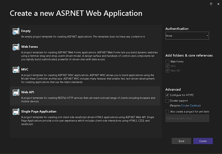Click the Empty template icon
Viewport: 222px width, 154px height.
[16, 32]
